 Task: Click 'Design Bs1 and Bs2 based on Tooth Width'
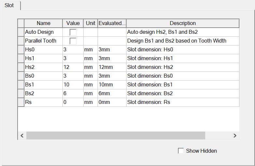pos(183,41)
